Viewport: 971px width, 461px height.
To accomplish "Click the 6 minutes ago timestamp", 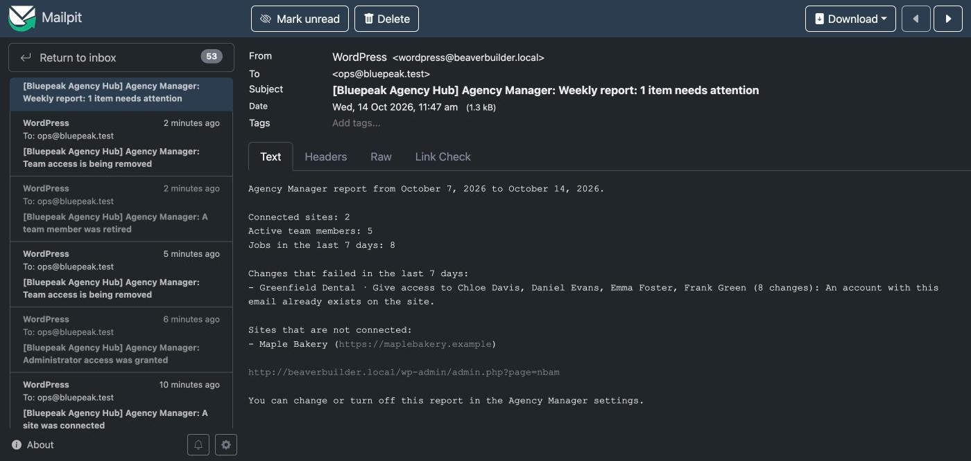I will (191, 320).
